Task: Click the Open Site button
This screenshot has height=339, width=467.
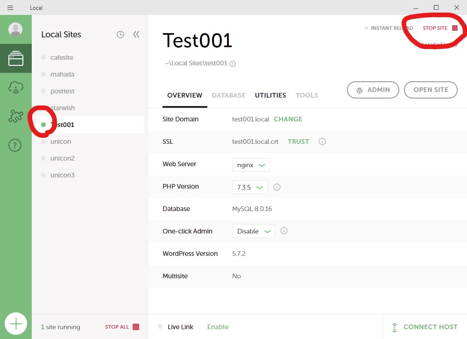Action: pos(431,90)
